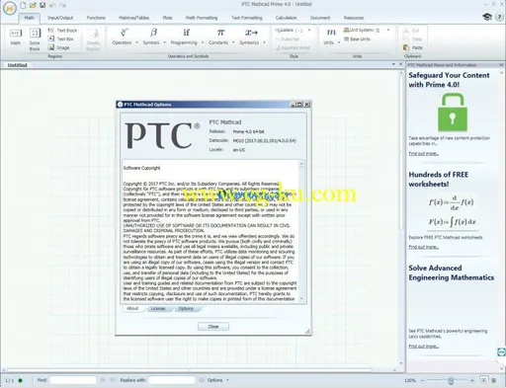
Task: Click the Constants pi icon
Action: click(x=220, y=33)
